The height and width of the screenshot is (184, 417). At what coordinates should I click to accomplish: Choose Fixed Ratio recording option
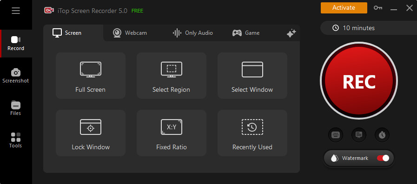(171, 133)
